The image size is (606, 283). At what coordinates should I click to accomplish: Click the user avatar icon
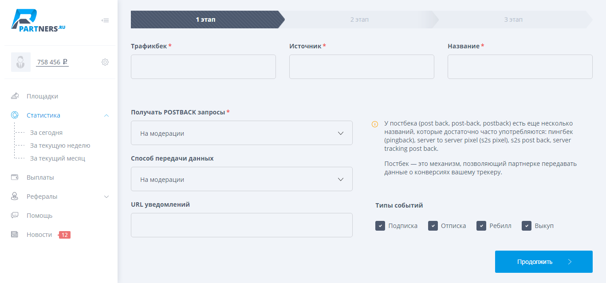tap(21, 62)
